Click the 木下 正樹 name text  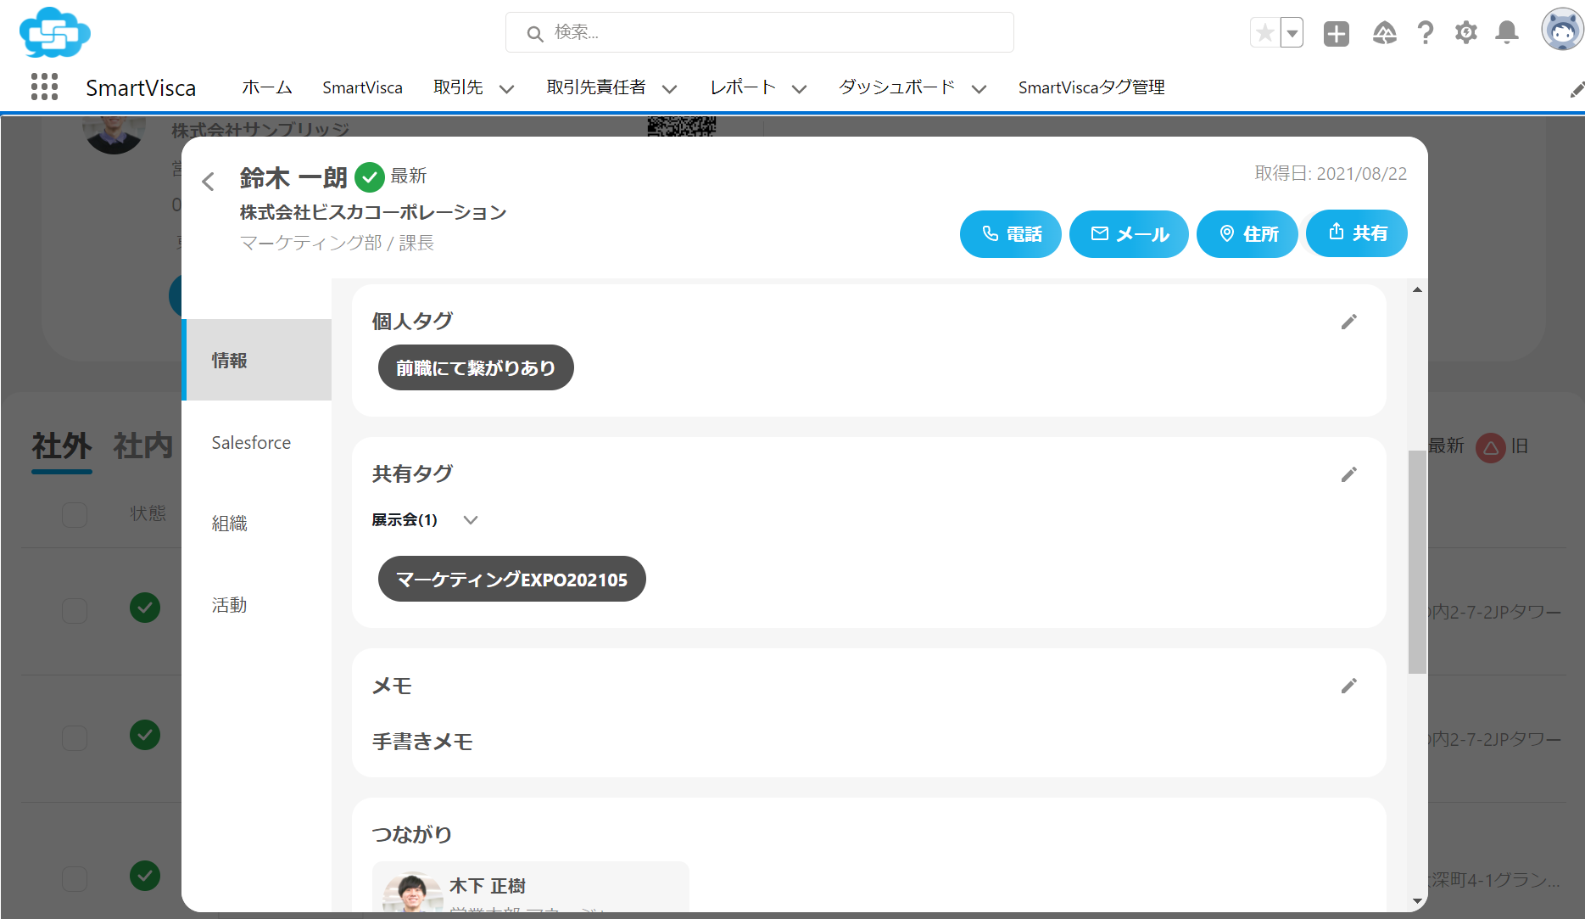[488, 886]
